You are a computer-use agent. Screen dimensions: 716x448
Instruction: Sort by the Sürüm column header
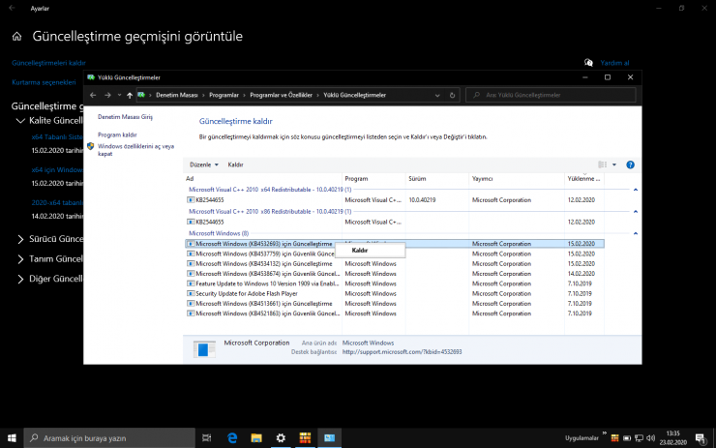437,179
